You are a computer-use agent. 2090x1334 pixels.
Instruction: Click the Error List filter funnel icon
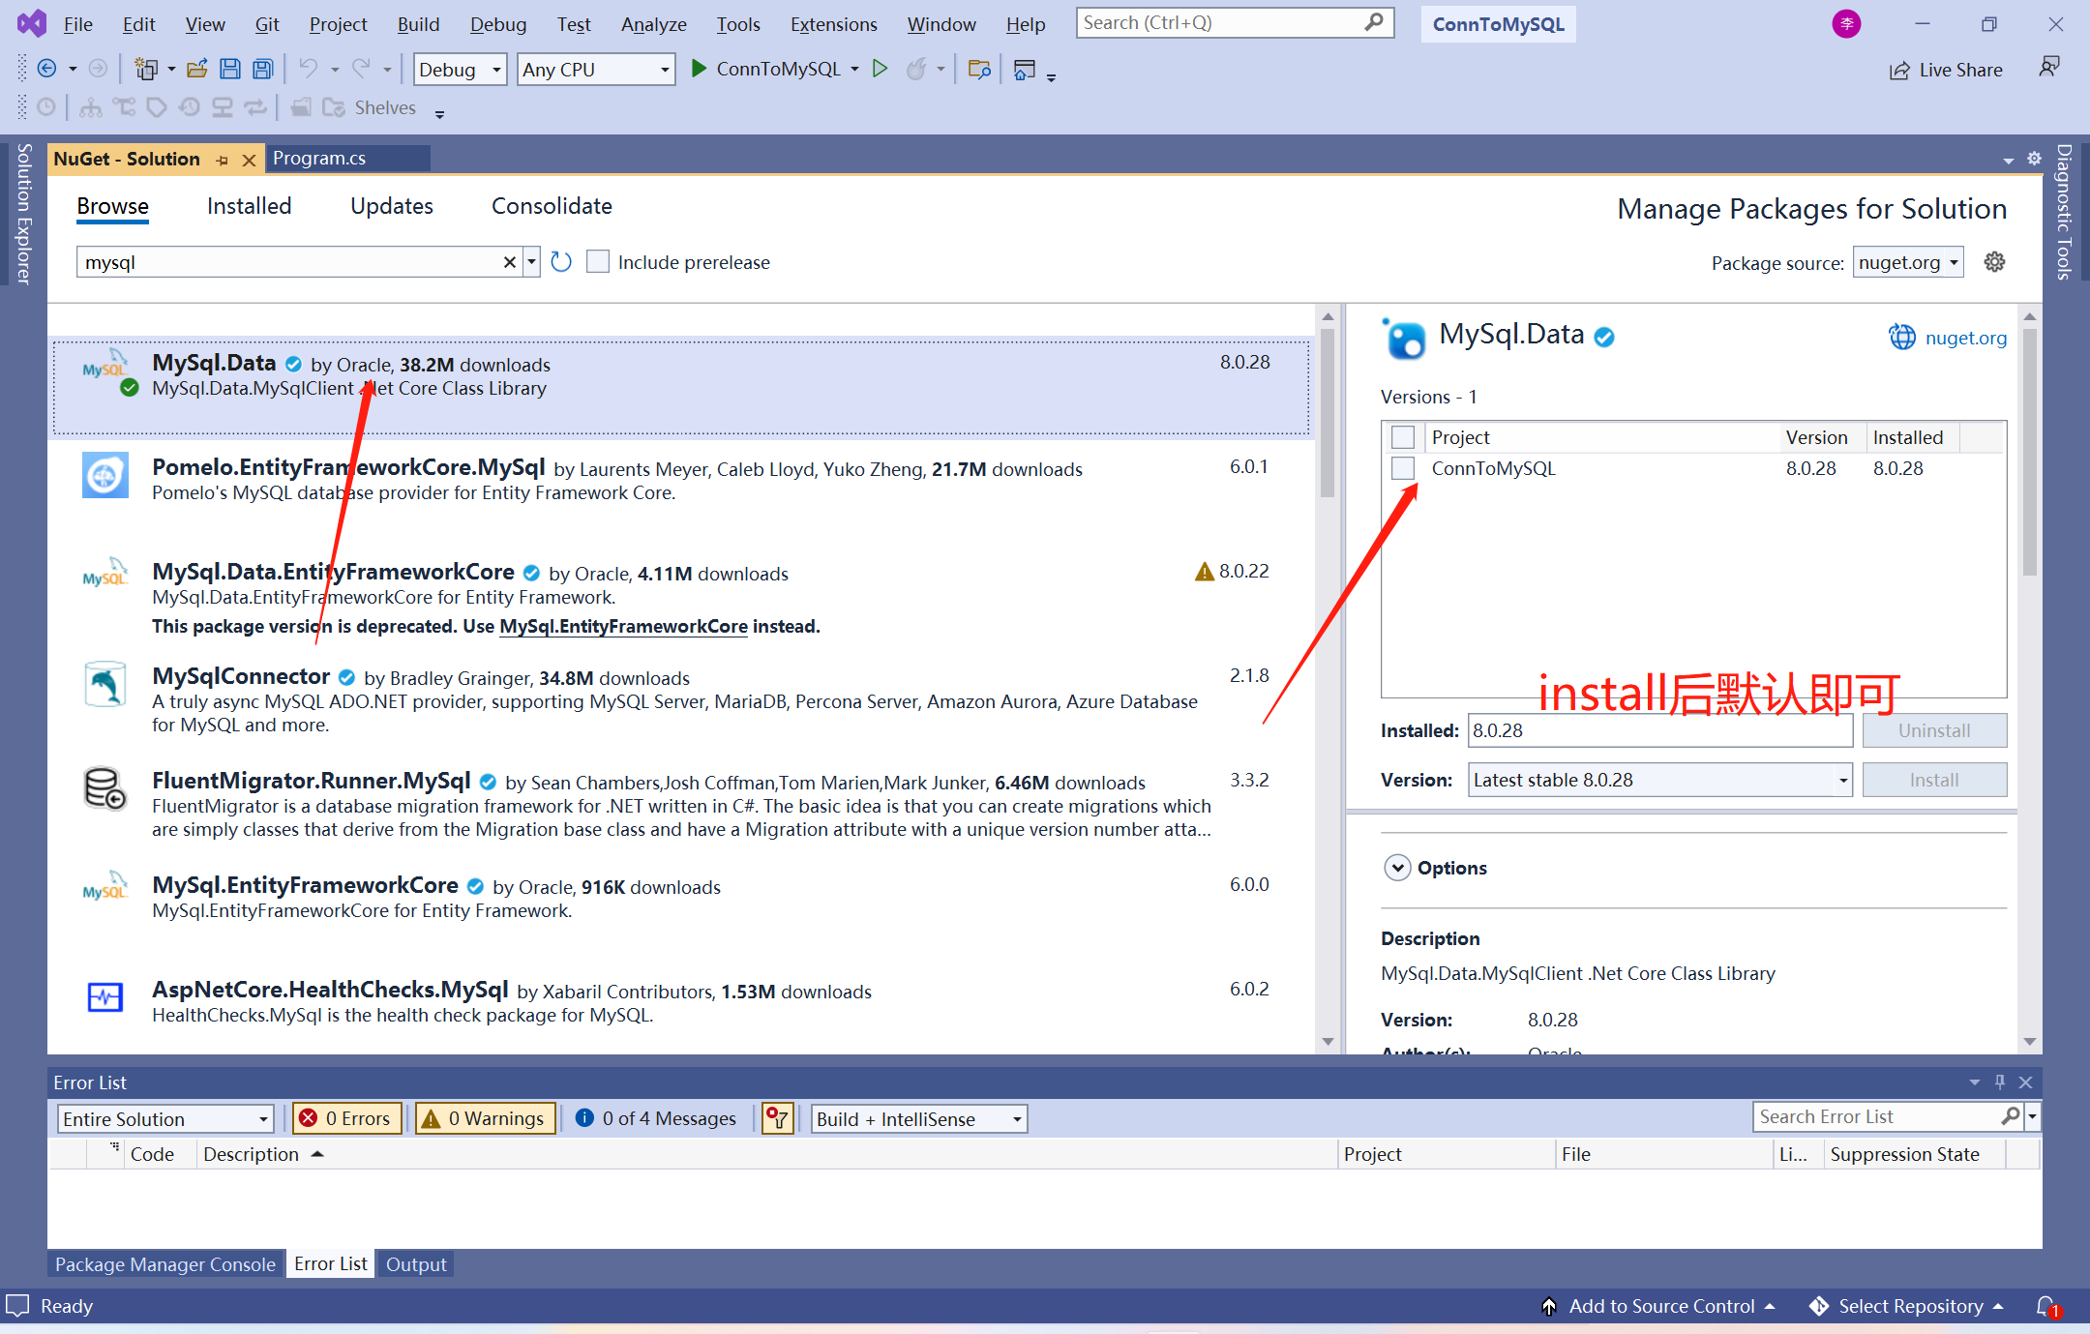click(777, 1118)
